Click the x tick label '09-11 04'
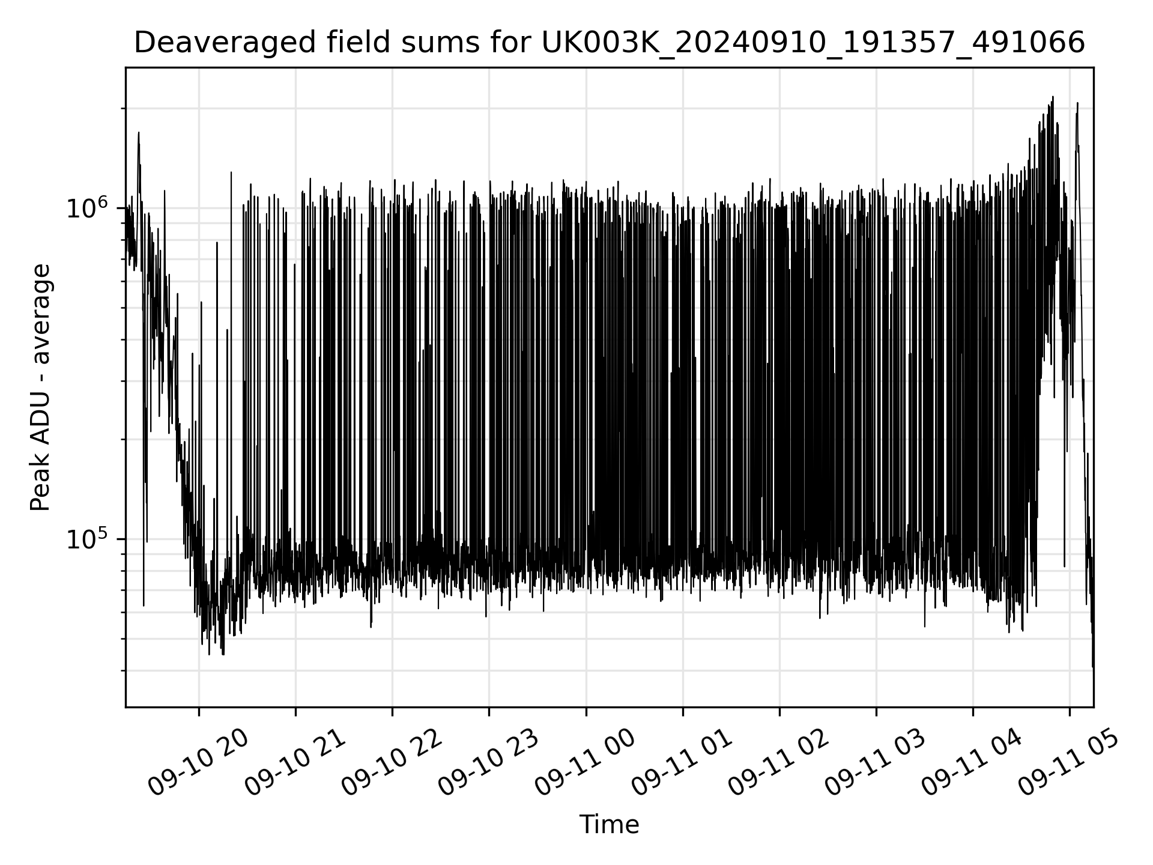1153x865 pixels. [972, 763]
